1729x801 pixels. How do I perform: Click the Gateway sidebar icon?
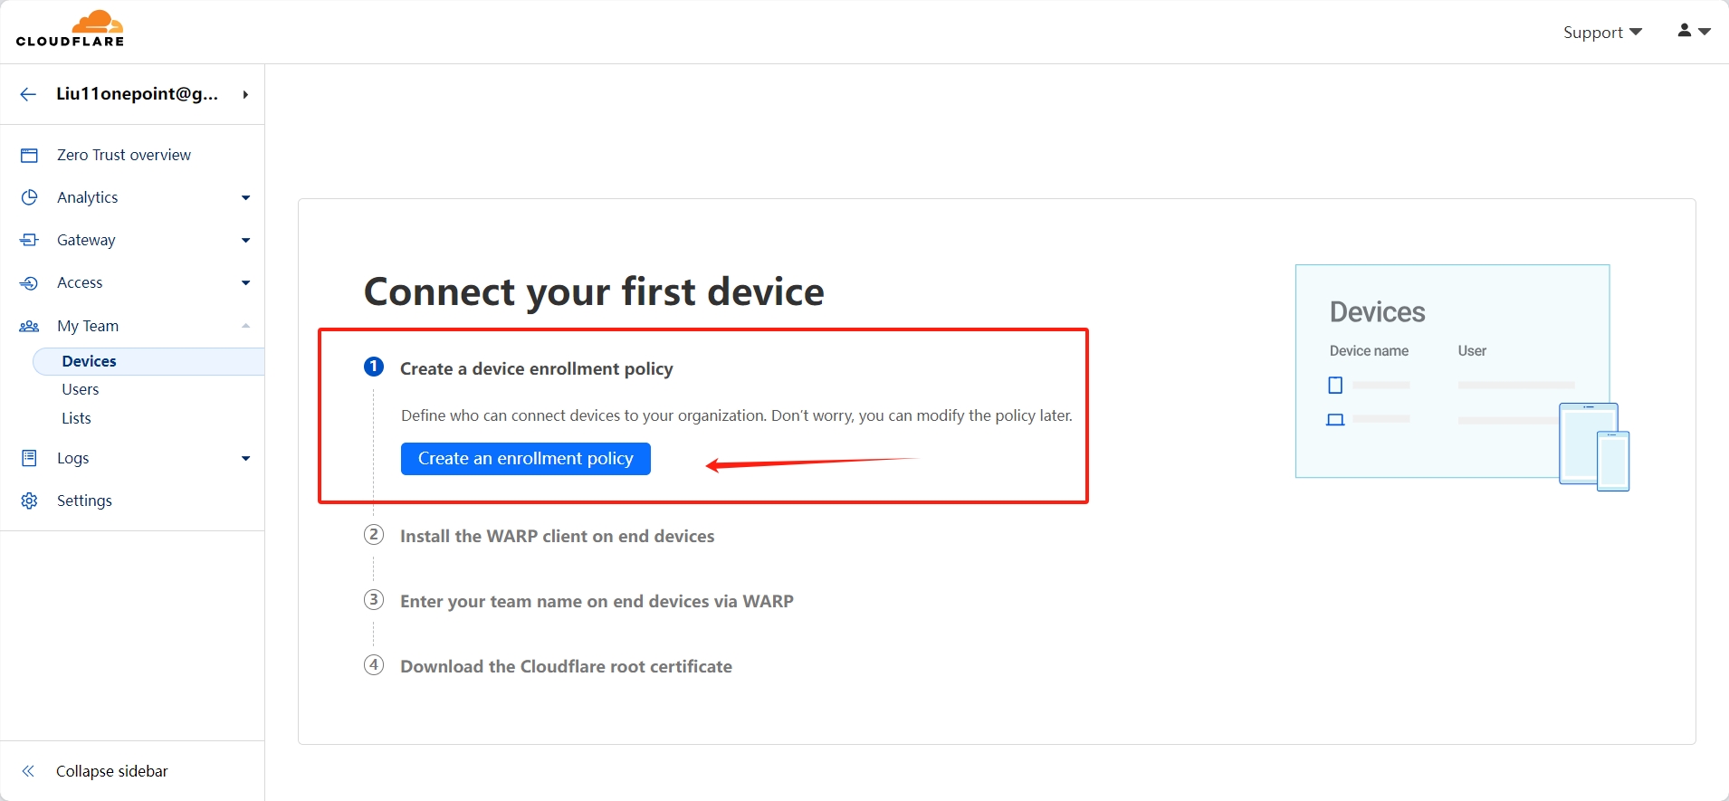(x=29, y=240)
